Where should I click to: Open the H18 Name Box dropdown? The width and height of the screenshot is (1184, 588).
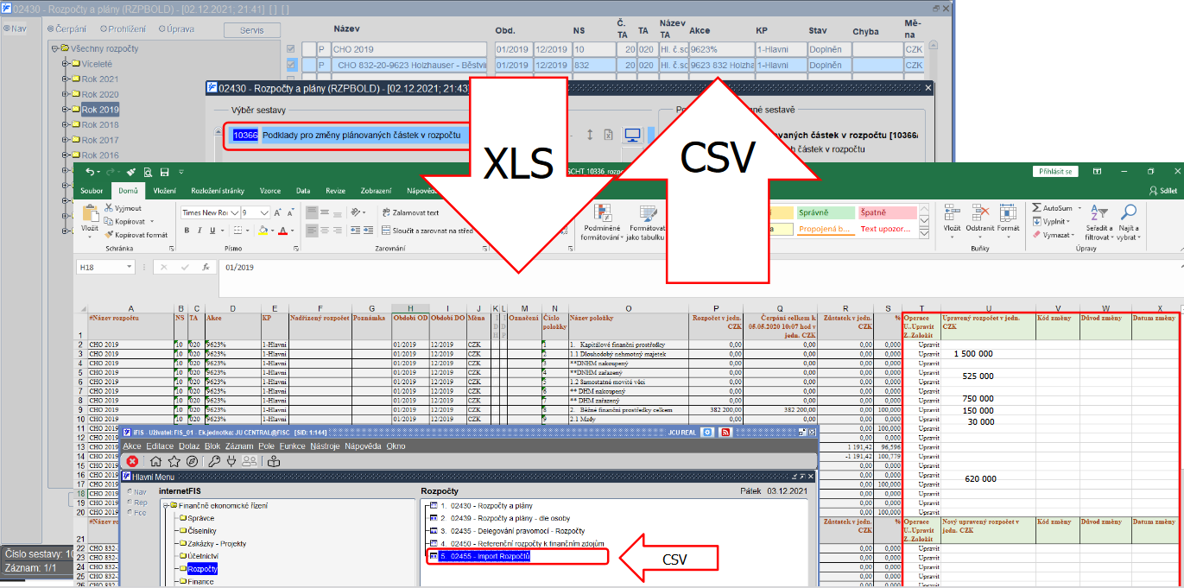[130, 268]
